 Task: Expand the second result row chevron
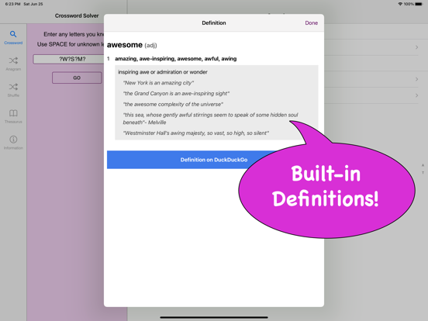(x=416, y=79)
